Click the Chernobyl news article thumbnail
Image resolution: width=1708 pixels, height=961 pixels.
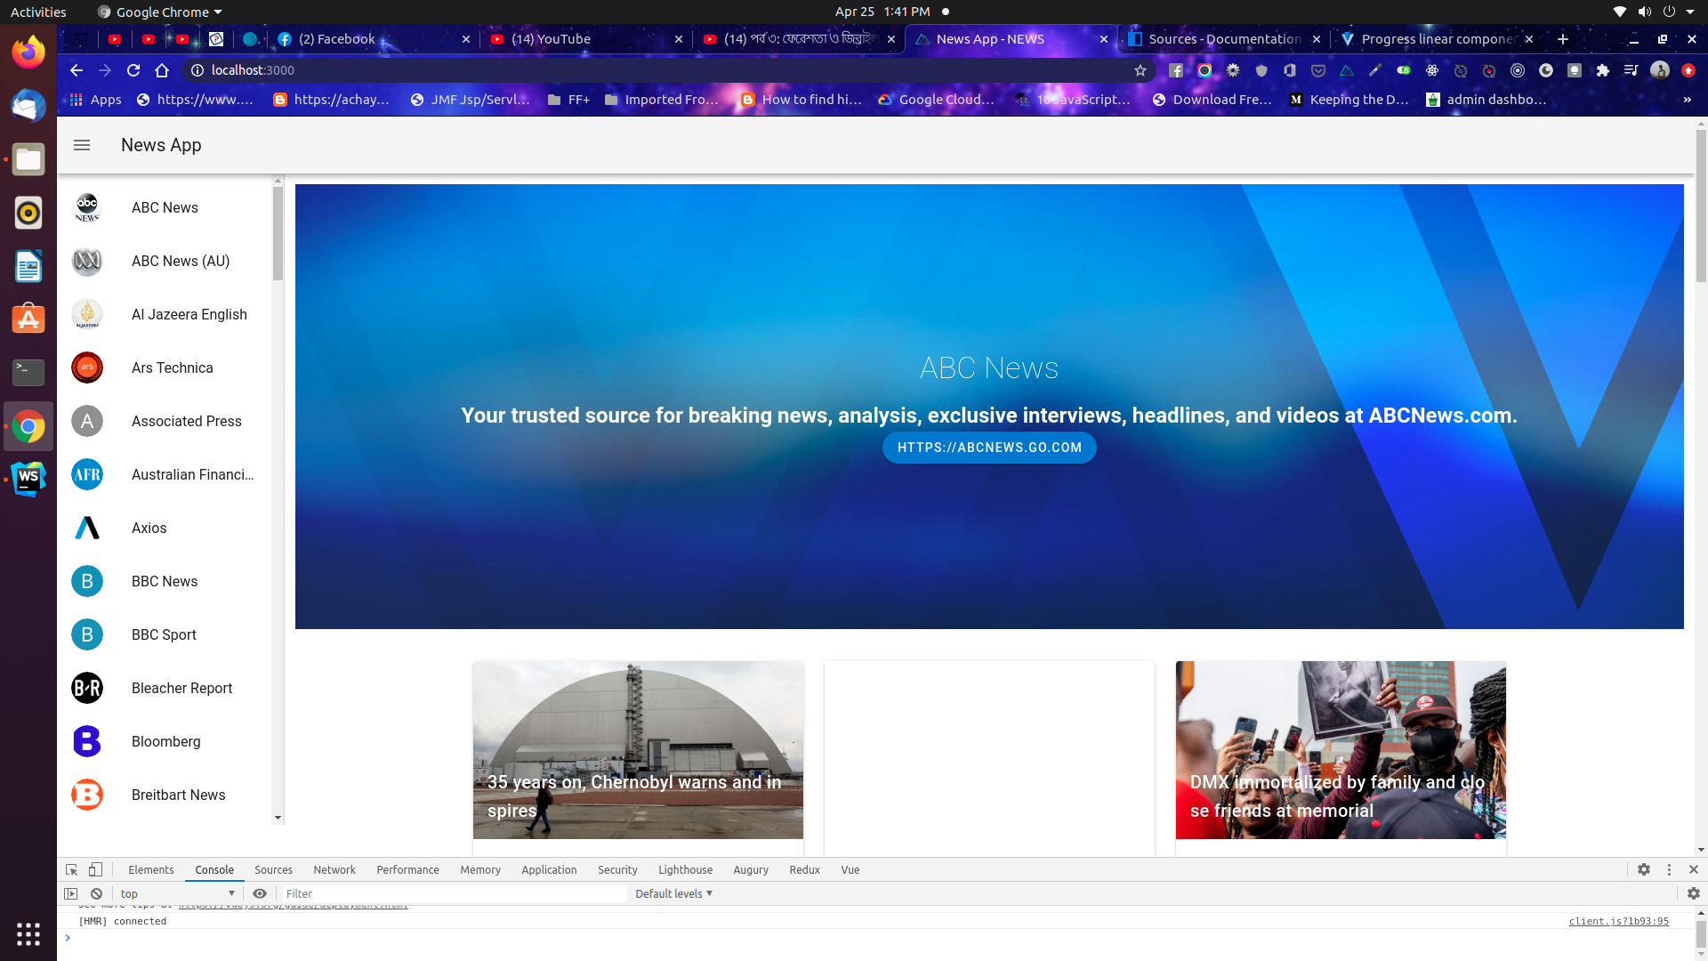click(637, 750)
